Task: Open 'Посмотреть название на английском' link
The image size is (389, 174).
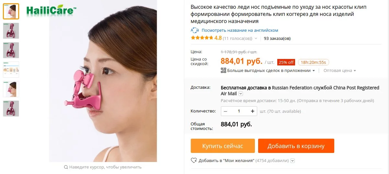Action: (240, 30)
